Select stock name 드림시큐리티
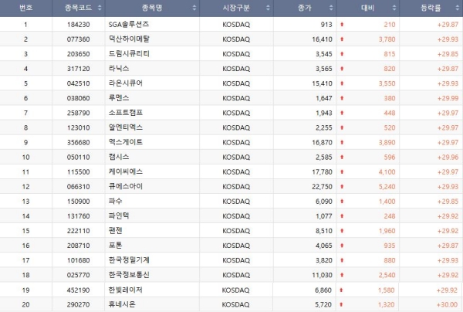The width and height of the screenshot is (463, 312). tap(129, 54)
